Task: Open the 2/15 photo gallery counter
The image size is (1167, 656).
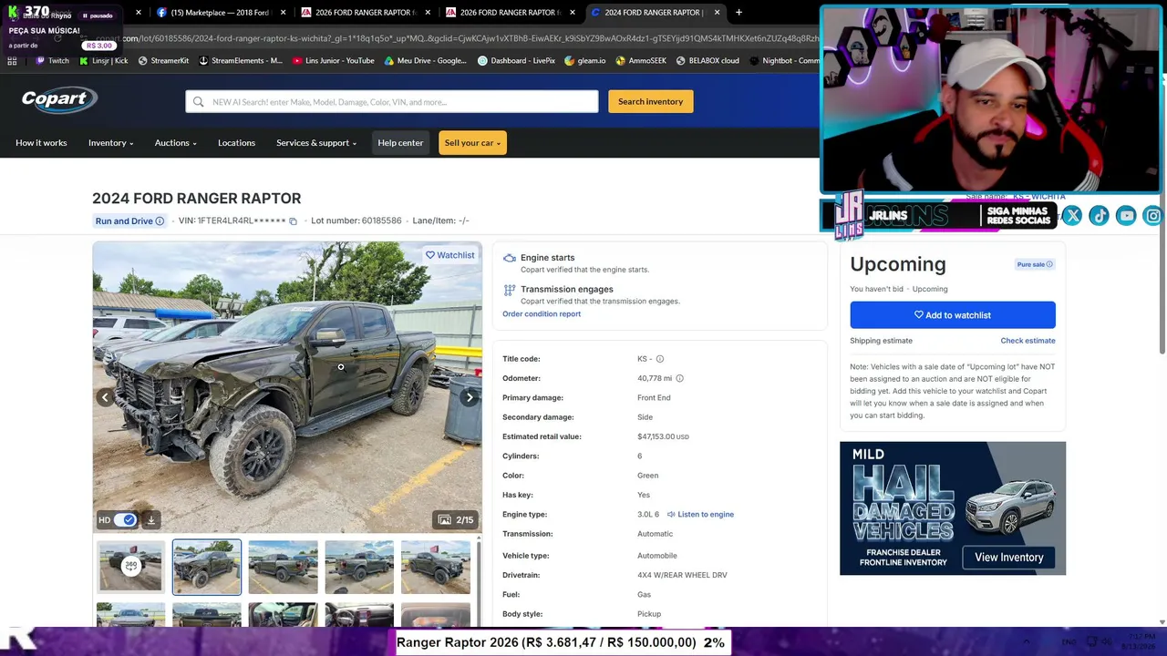Action: click(x=456, y=520)
